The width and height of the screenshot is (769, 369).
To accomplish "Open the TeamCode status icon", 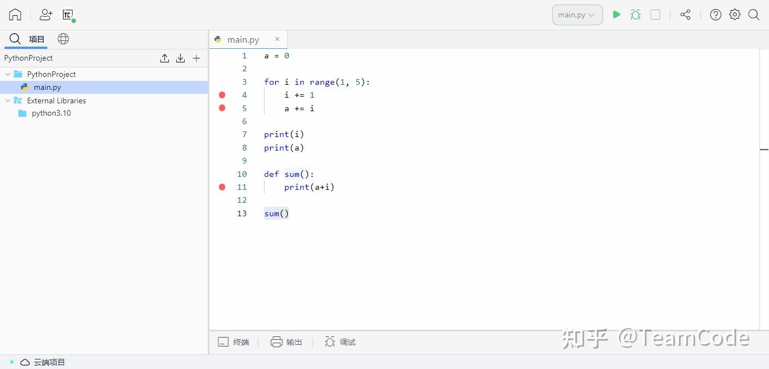I will pyautogui.click(x=68, y=15).
